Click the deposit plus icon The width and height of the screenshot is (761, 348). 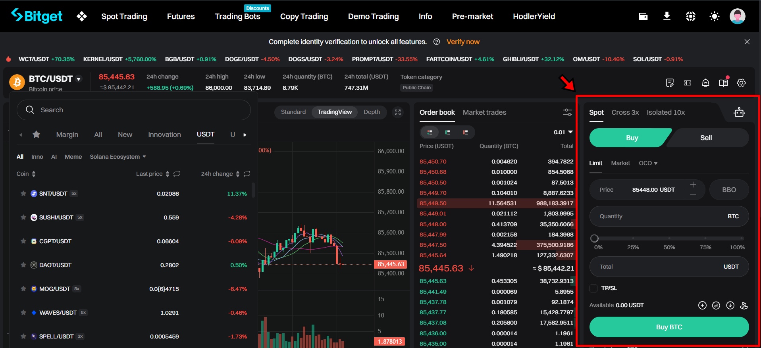(702, 305)
